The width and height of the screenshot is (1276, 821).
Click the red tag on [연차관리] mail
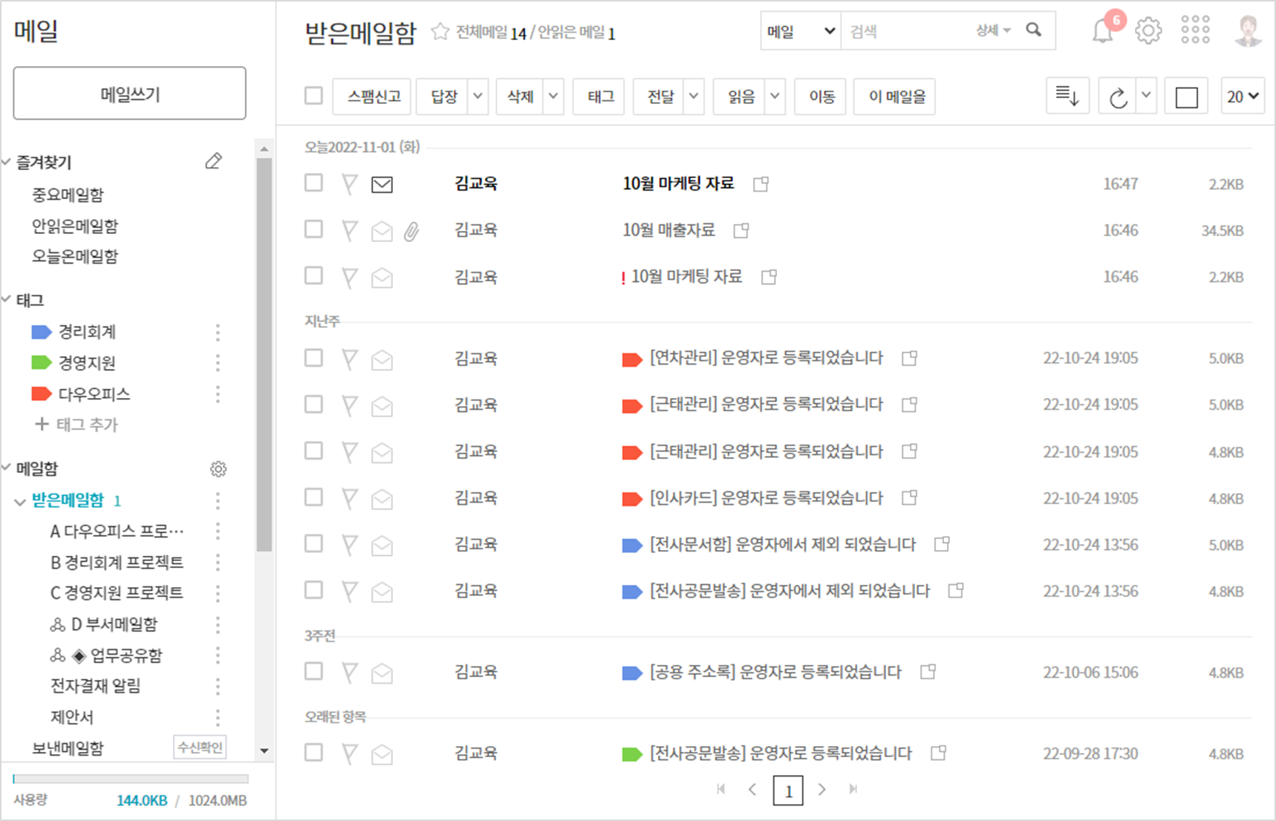pyautogui.click(x=631, y=360)
